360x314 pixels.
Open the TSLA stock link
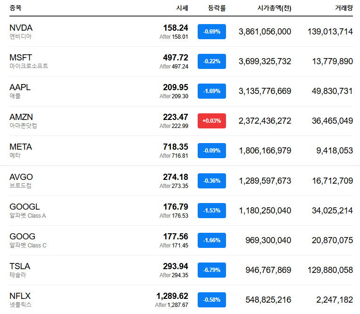20,266
